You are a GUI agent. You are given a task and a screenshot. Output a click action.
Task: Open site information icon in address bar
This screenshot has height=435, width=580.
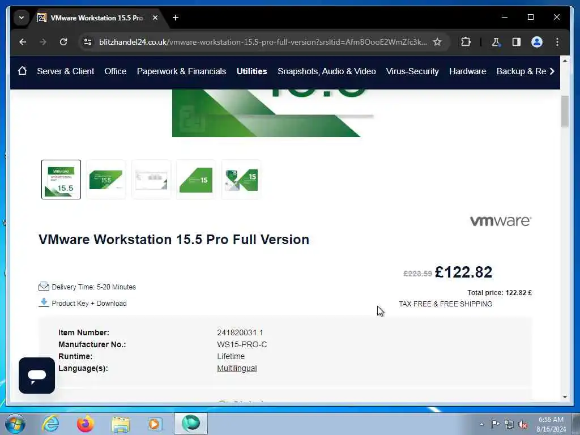[88, 42]
